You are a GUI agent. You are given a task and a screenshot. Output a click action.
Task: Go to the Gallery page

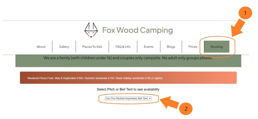click(64, 47)
